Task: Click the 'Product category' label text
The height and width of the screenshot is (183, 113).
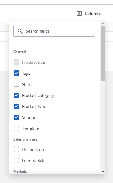Action: (x=38, y=96)
